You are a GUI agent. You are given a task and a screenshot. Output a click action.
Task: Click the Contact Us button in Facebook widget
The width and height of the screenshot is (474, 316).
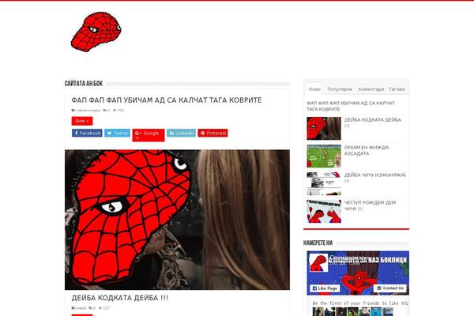click(390, 288)
